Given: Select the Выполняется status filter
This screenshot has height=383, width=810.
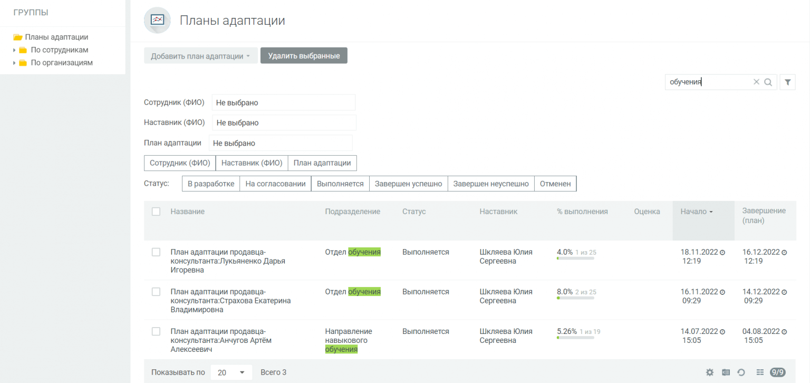Looking at the screenshot, I should coord(340,184).
